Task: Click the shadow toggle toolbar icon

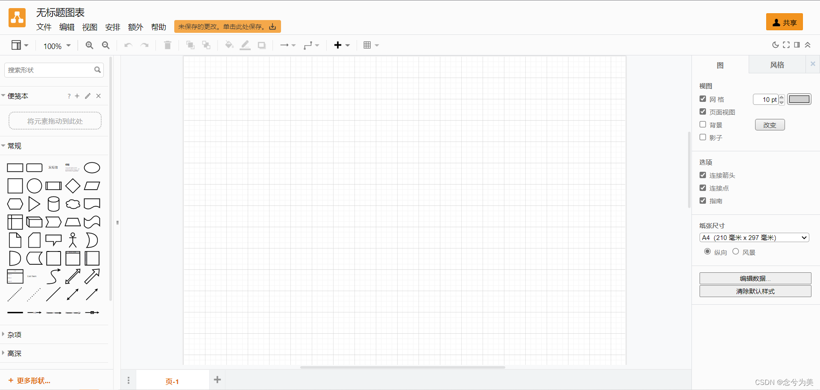Action: tap(262, 45)
